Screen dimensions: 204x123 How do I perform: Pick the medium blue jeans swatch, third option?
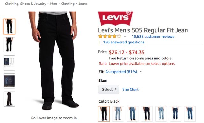[133, 114]
